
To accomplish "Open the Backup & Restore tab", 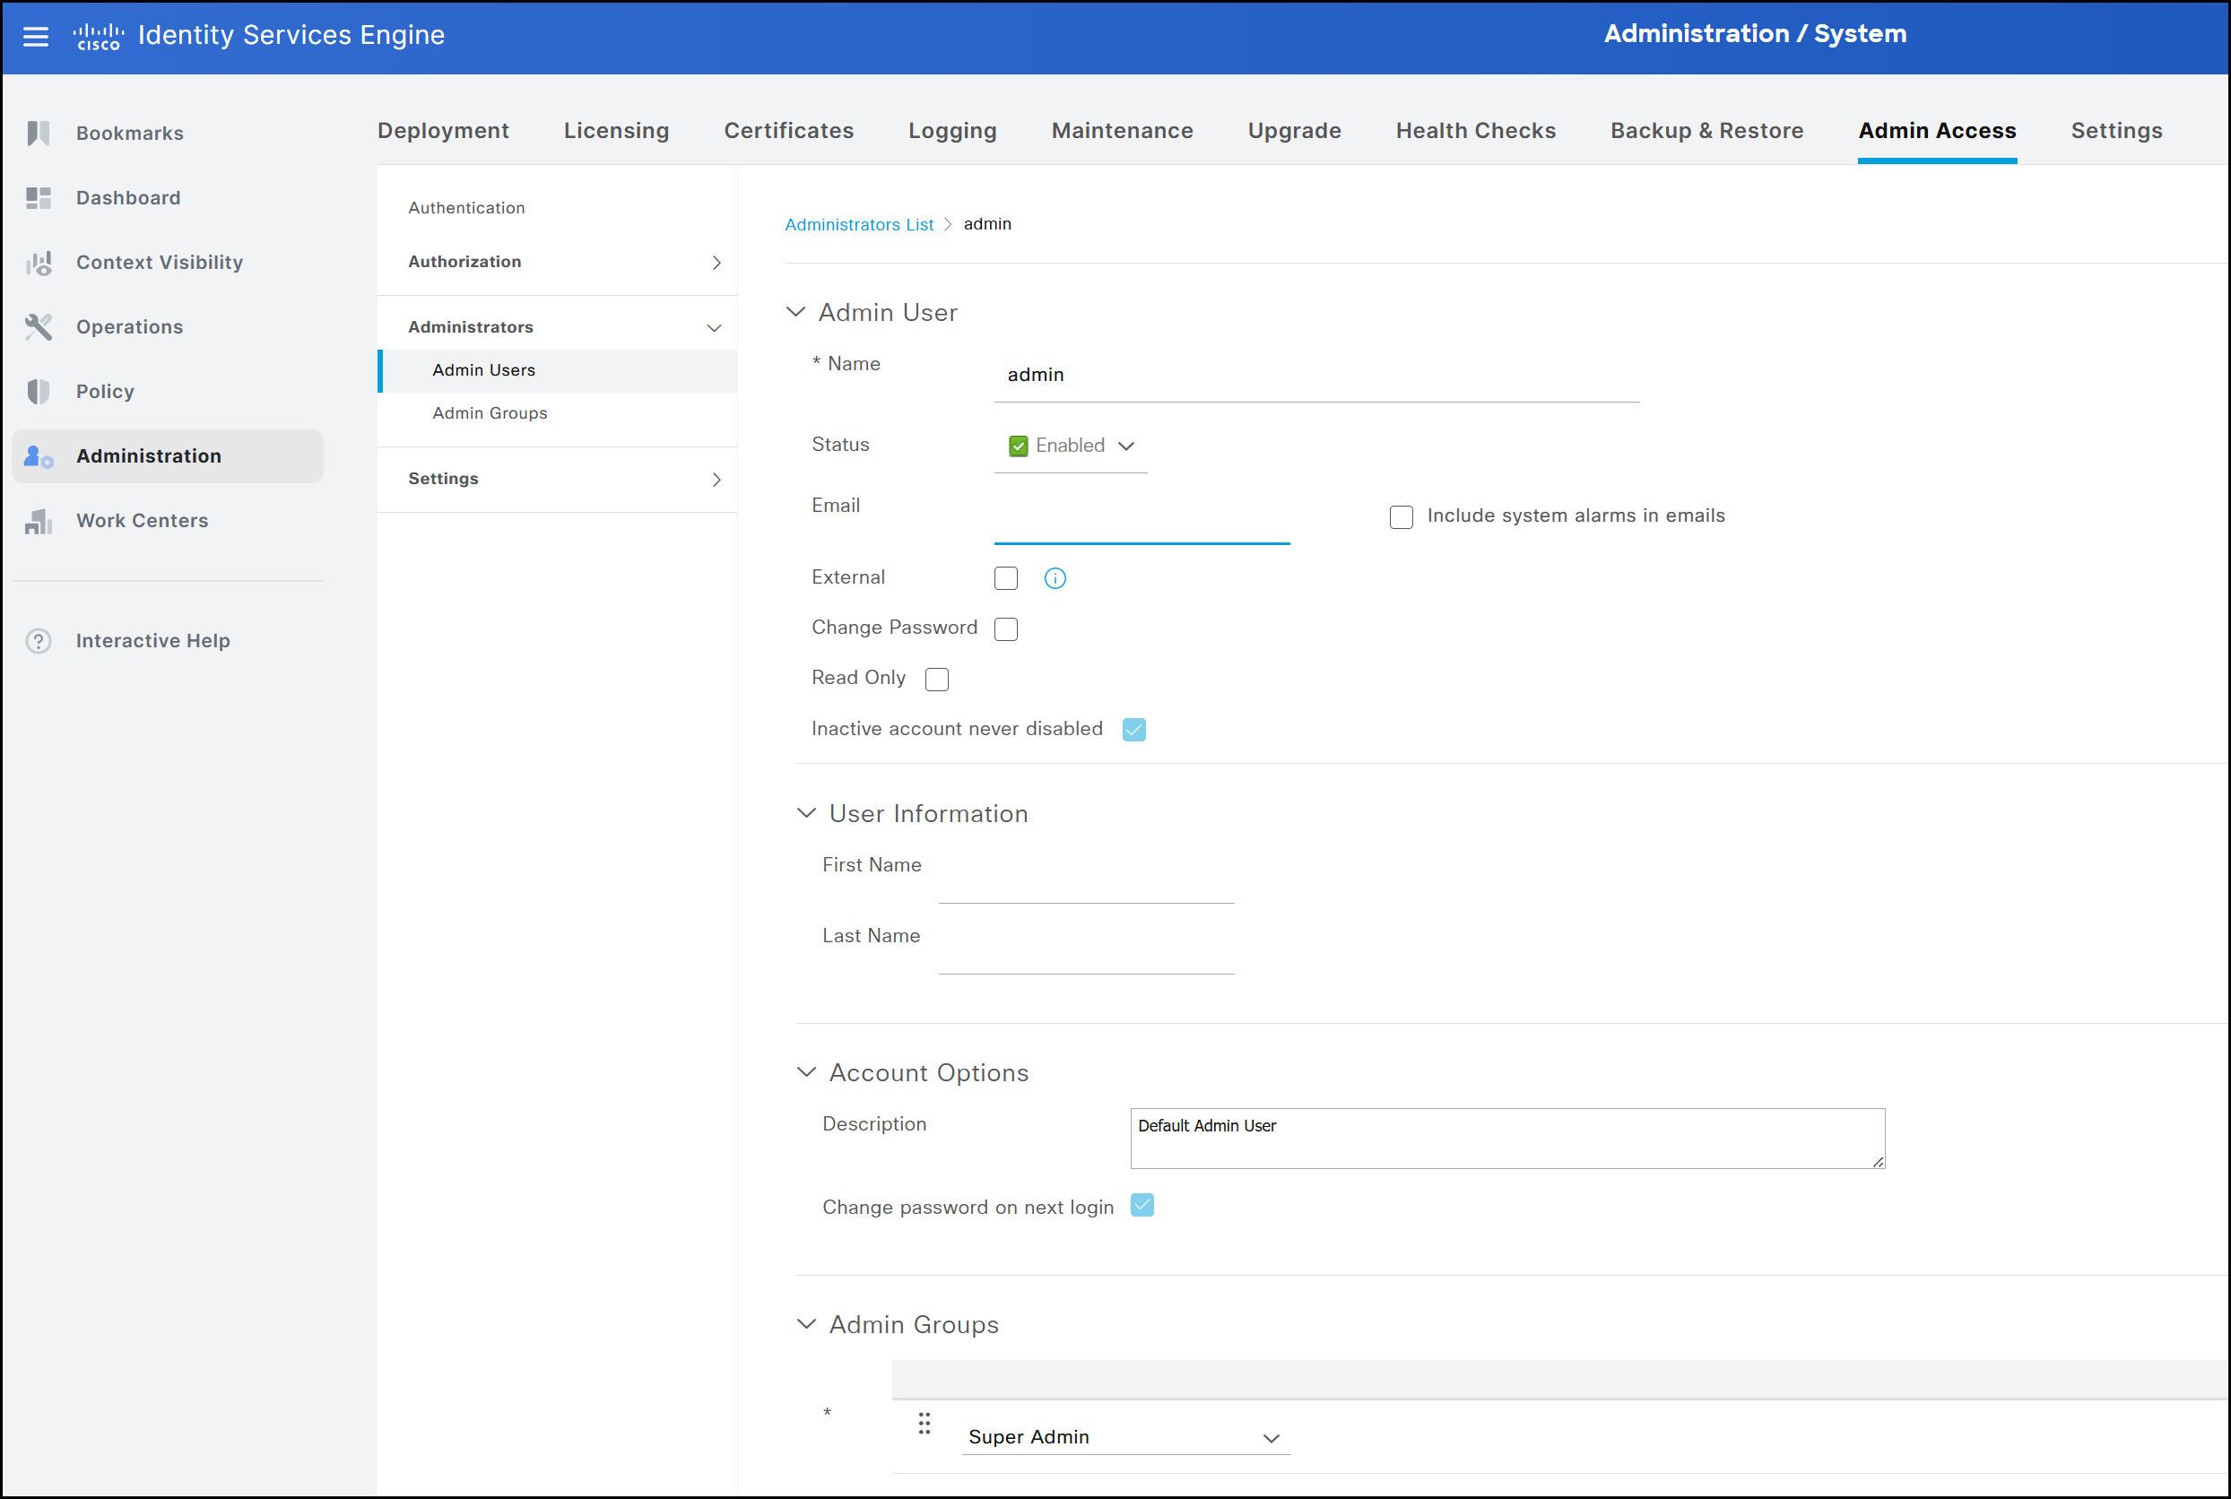I will click(x=1706, y=131).
